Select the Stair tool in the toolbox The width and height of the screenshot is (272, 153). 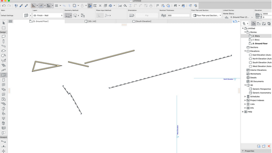point(3,65)
